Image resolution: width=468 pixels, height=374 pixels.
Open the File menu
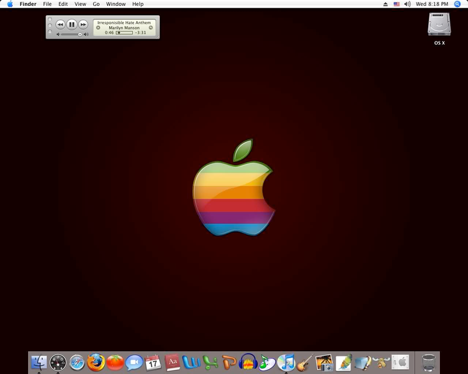(x=47, y=4)
